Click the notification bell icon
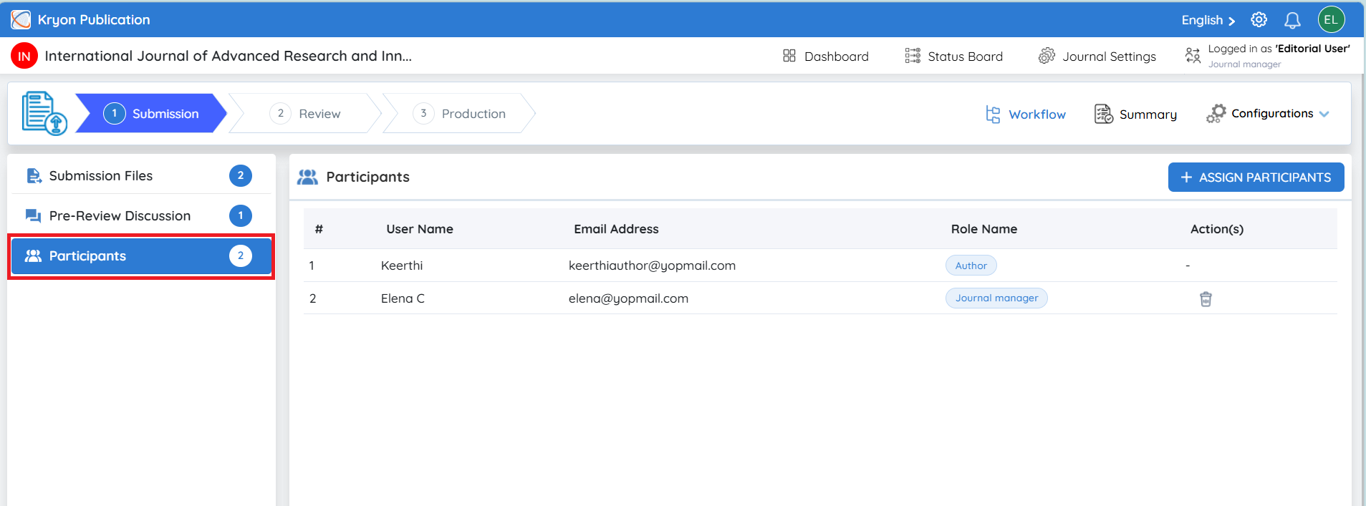 click(x=1292, y=20)
